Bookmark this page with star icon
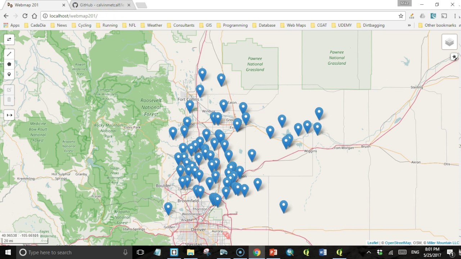The width and height of the screenshot is (461, 259). (400, 16)
